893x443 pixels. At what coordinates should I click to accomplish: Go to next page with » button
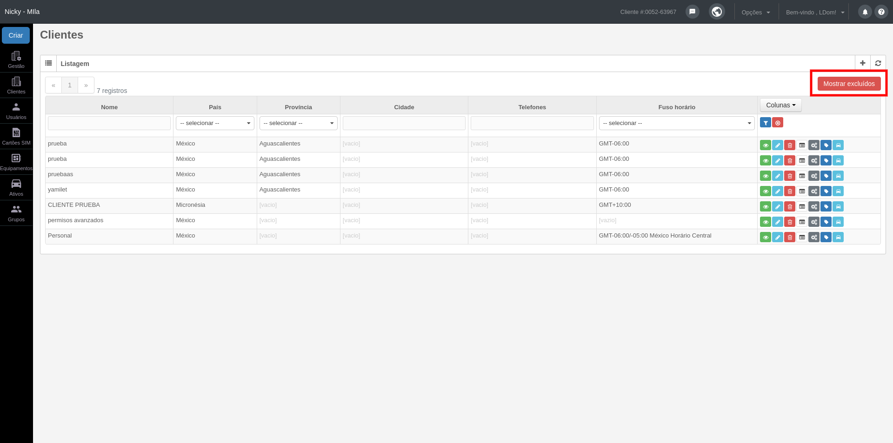pyautogui.click(x=86, y=85)
